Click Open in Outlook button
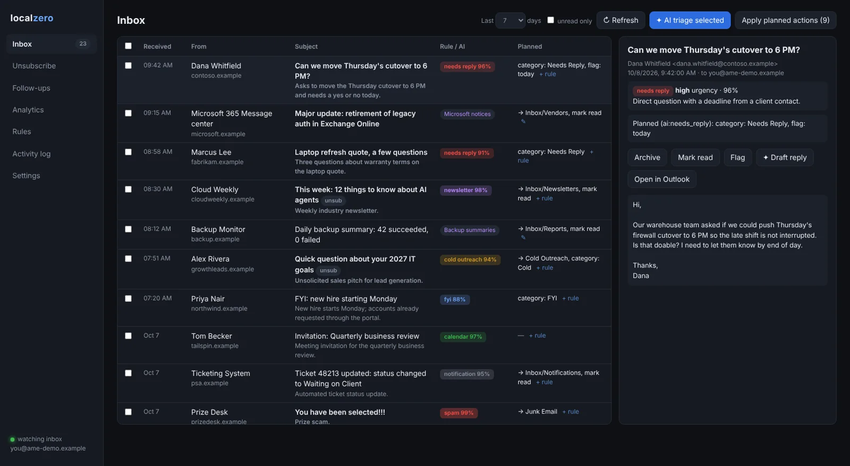 tap(661, 179)
